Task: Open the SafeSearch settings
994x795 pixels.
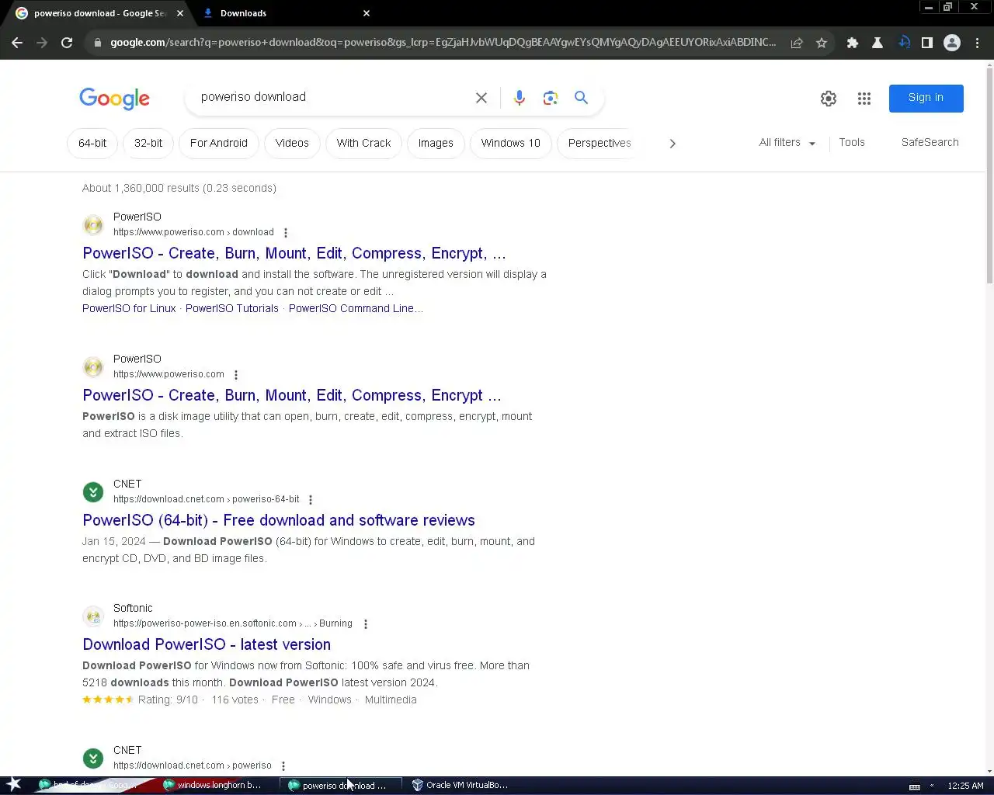Action: pos(930,143)
